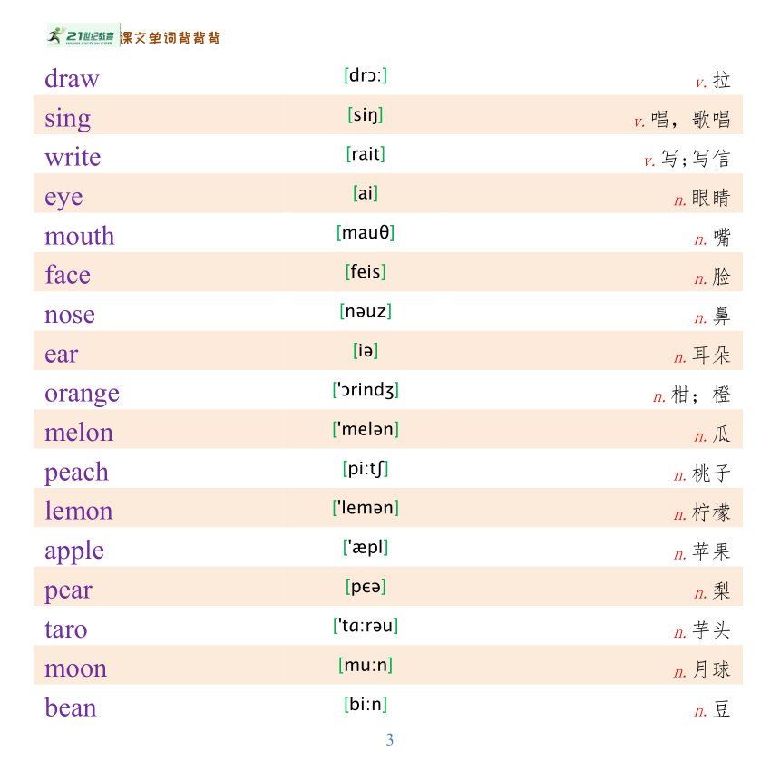Click the page number 3
Image resolution: width=780 pixels, height=780 pixels.
click(389, 740)
